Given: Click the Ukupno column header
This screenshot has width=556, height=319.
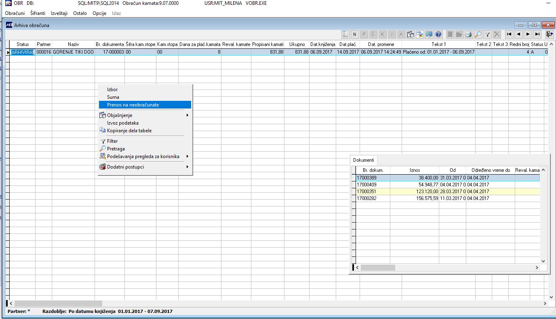Looking at the screenshot, I should click(297, 44).
